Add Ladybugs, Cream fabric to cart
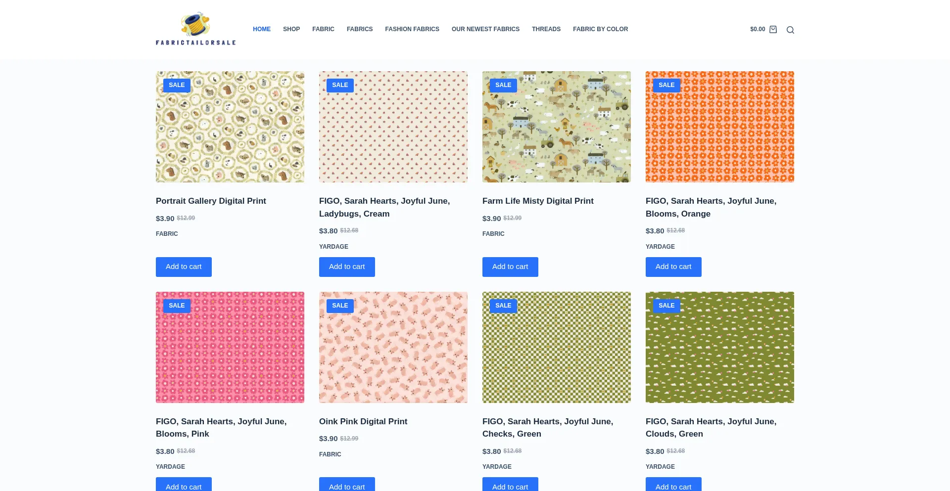 (x=347, y=267)
